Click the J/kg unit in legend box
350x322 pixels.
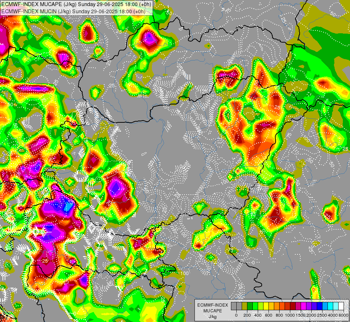[212, 317]
